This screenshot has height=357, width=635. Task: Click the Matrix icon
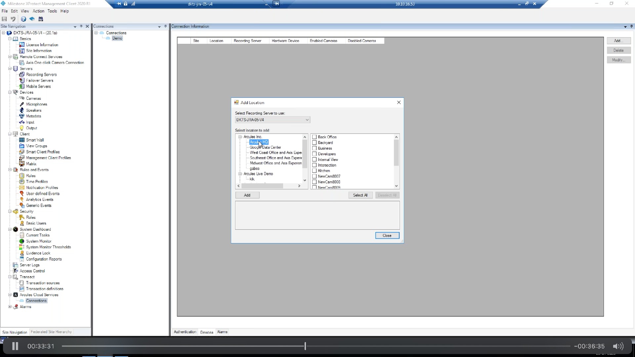click(22, 164)
